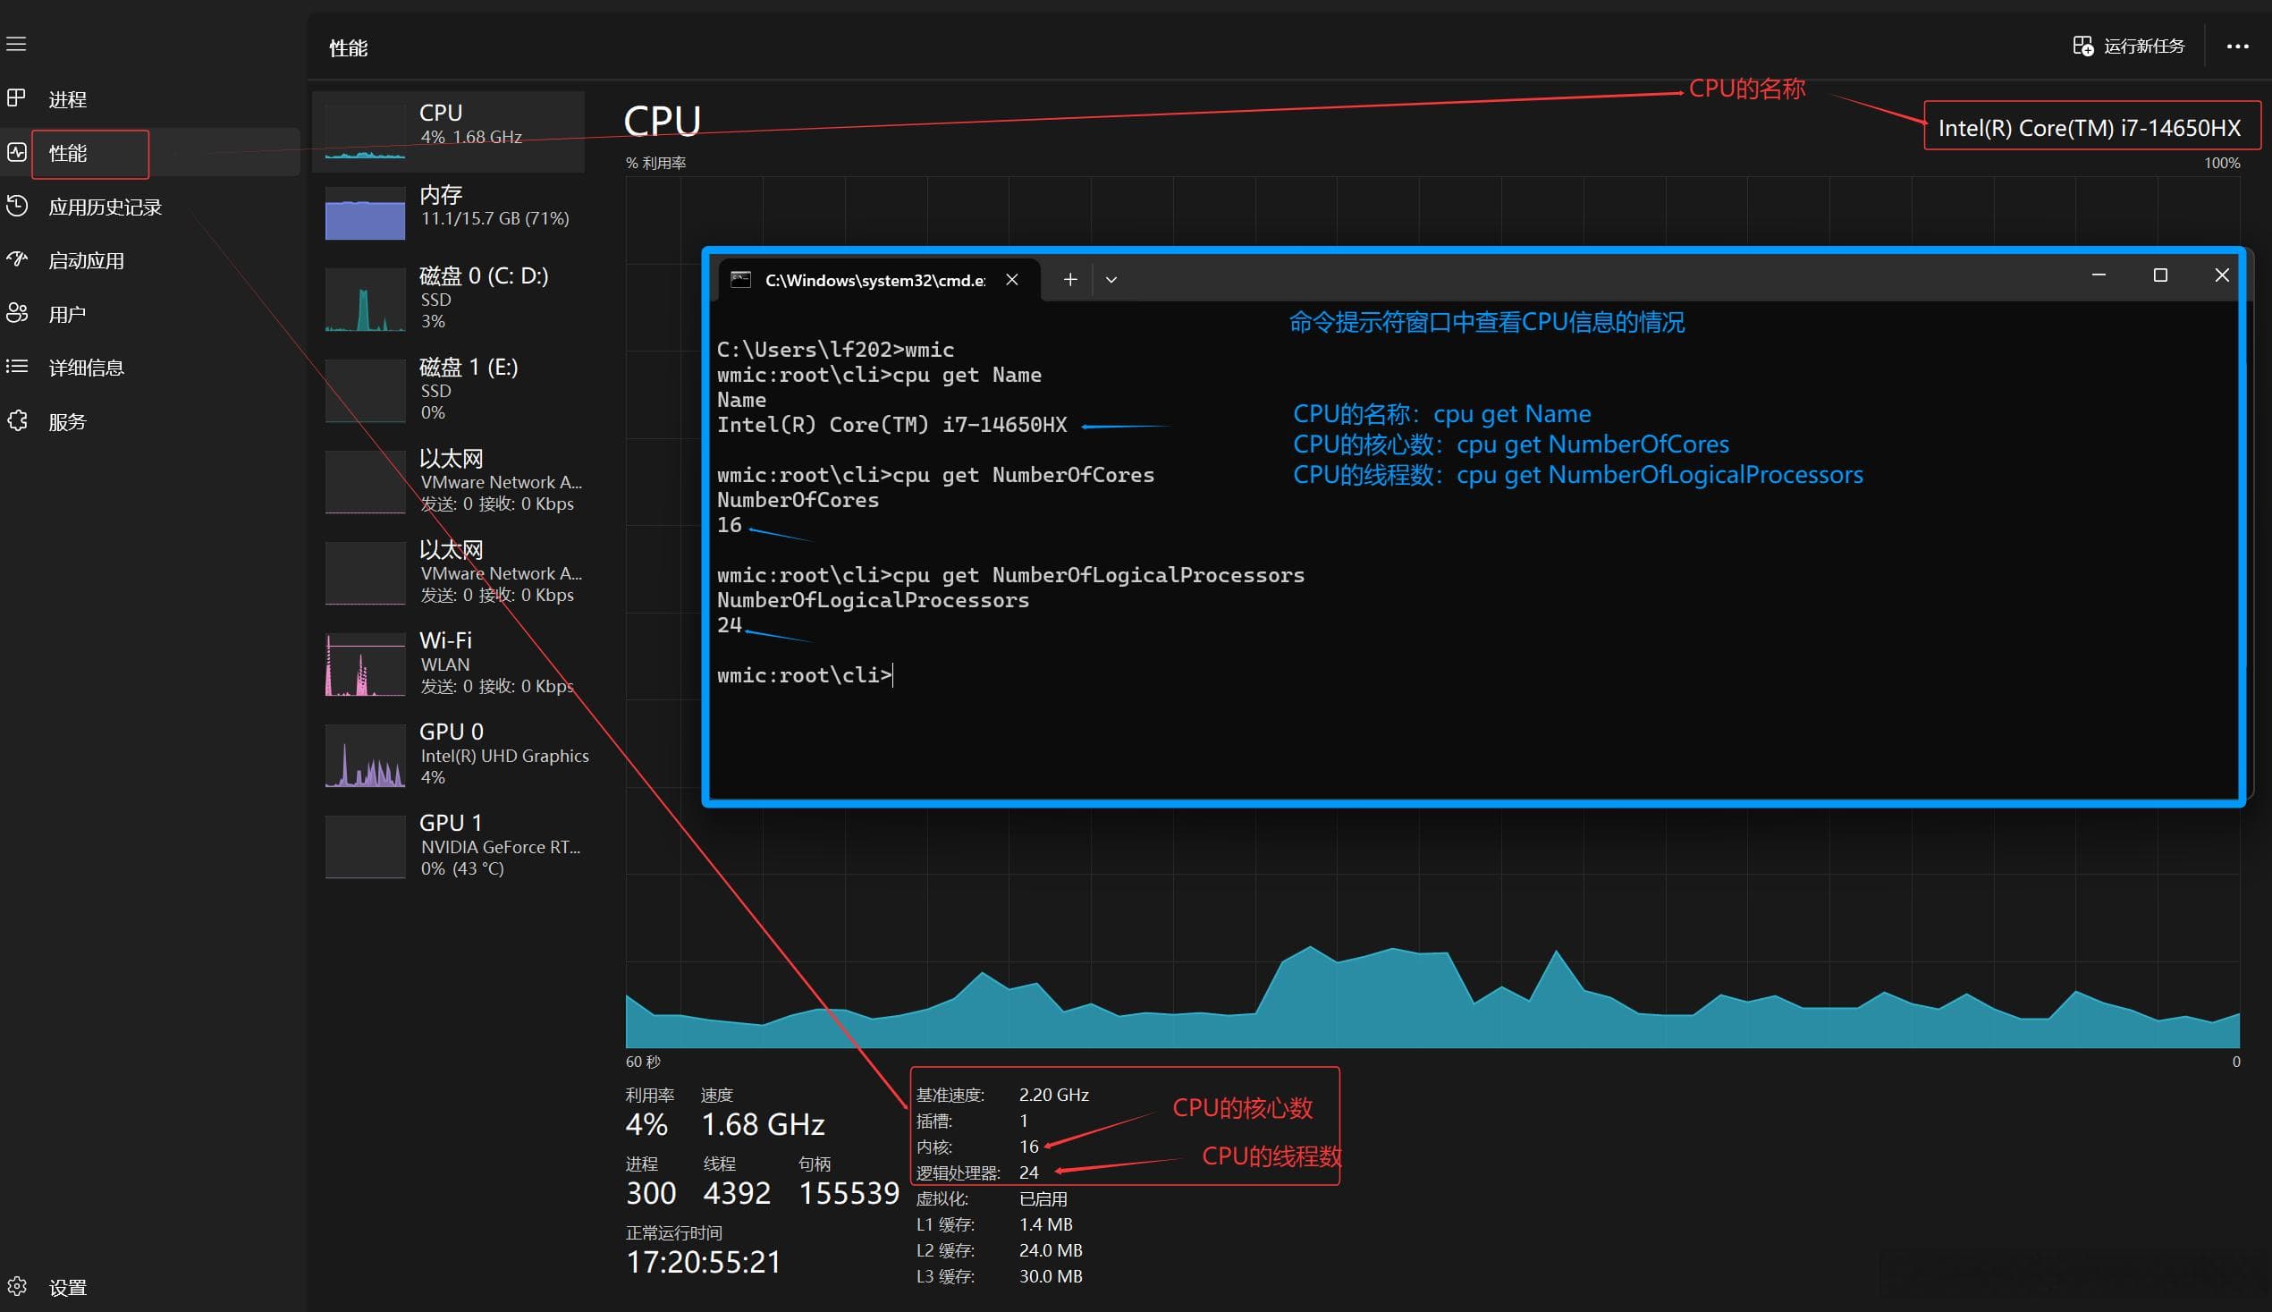Close the cmd terminal window

click(2221, 275)
